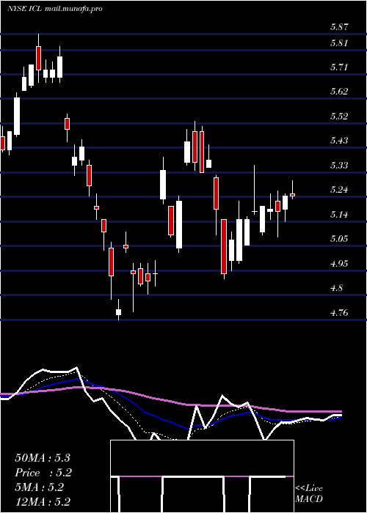367x513 pixels.
Task: Select the highest red candlestick near 5.81
Action: [x=38, y=58]
